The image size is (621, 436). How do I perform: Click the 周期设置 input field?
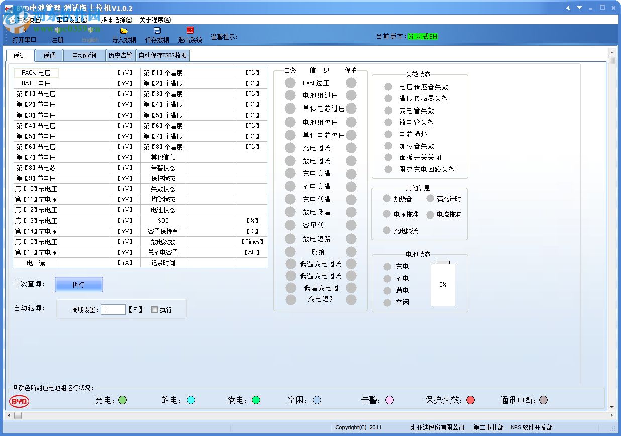[x=113, y=309]
